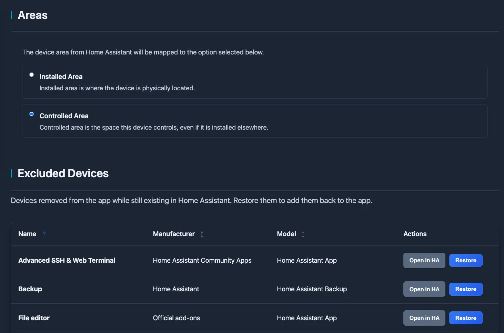This screenshot has height=333, width=504.
Task: Click the Installed Area option card
Action: pyautogui.click(x=254, y=82)
